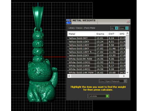Select the White Gold:14KX1 row
Image resolution: width=148 pixels, height=111 pixels.
tap(97, 69)
